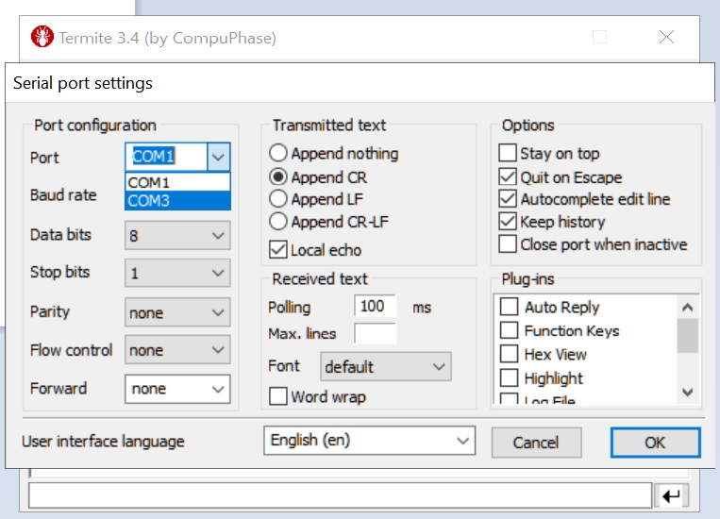
Task: Open the Data bits dropdown
Action: coord(177,235)
